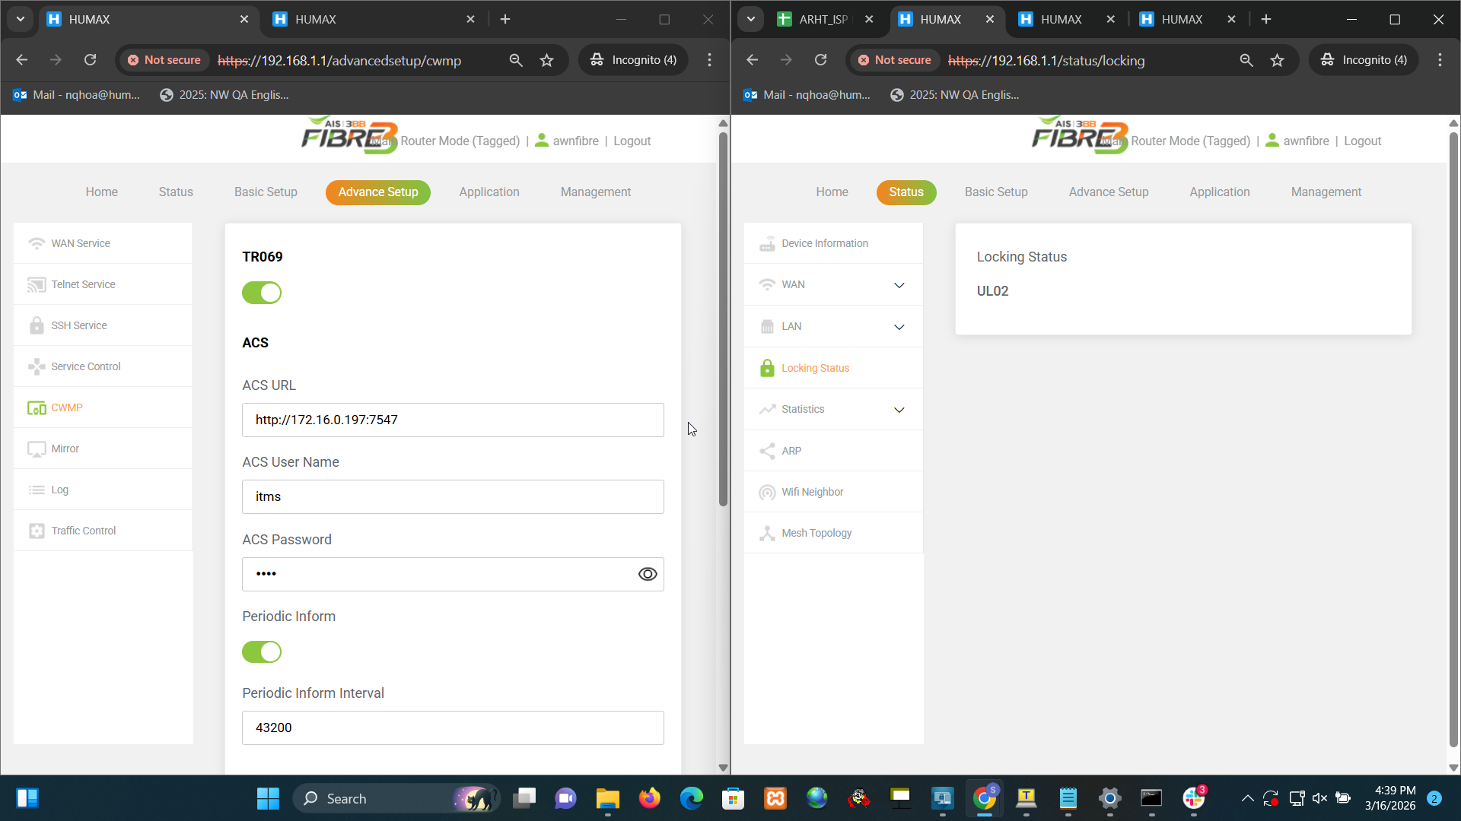Image resolution: width=1461 pixels, height=821 pixels.
Task: Expand the LAN status submenu chevron
Action: (x=899, y=327)
